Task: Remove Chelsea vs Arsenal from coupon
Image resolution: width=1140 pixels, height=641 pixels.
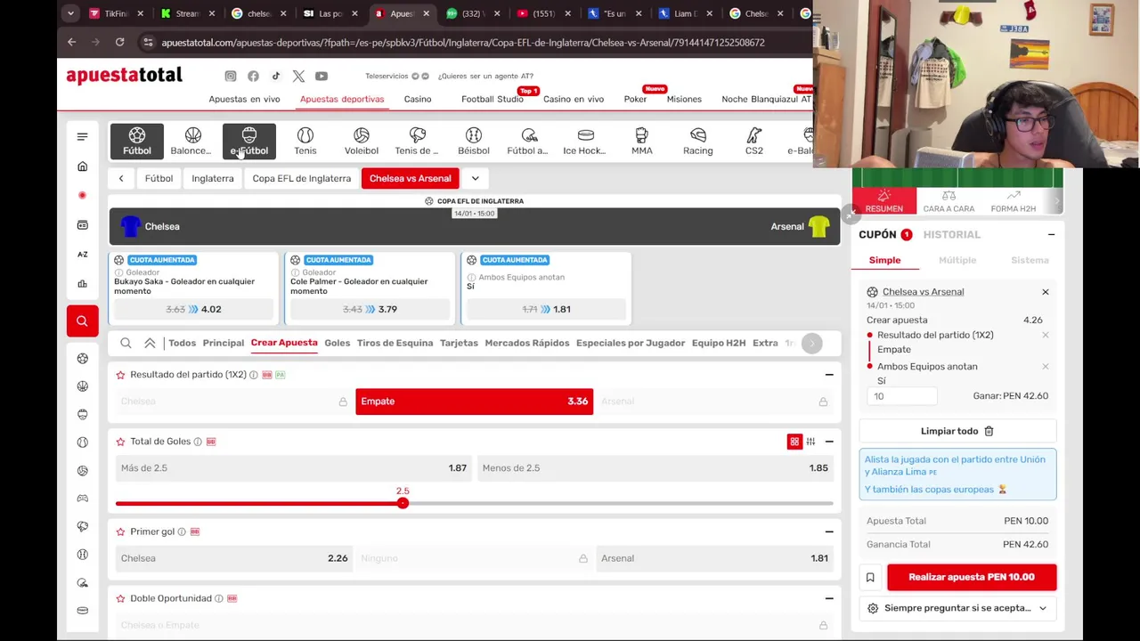Action: (1046, 292)
